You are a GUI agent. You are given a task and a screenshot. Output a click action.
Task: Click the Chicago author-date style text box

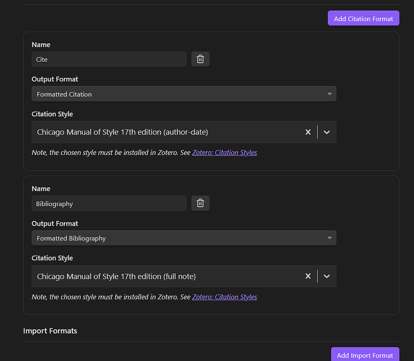pyautogui.click(x=164, y=132)
